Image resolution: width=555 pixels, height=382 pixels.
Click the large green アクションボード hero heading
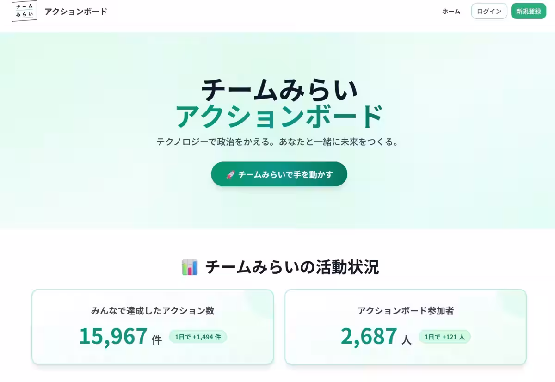pyautogui.click(x=279, y=117)
